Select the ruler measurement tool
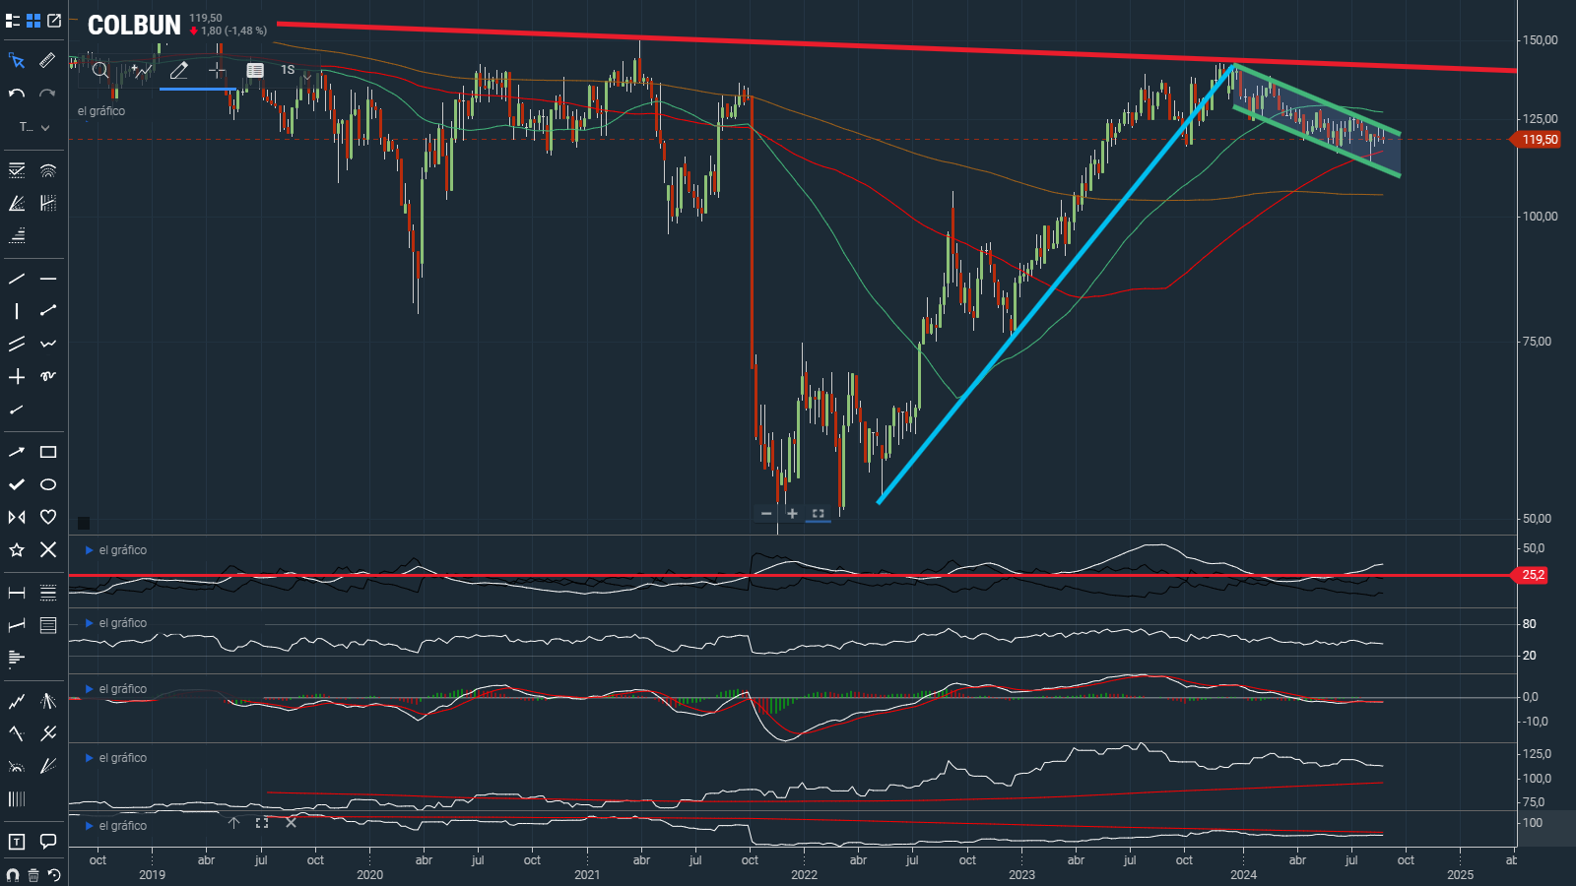Viewport: 1576px width, 886px height. (x=47, y=61)
